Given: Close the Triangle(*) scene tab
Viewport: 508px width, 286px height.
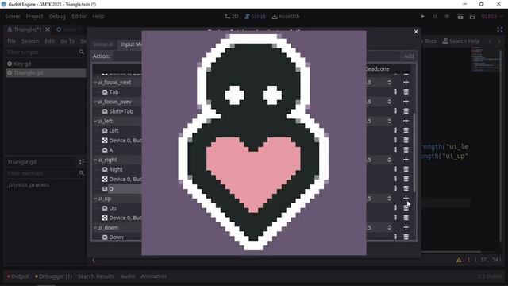Looking at the screenshot, I should 48,29.
